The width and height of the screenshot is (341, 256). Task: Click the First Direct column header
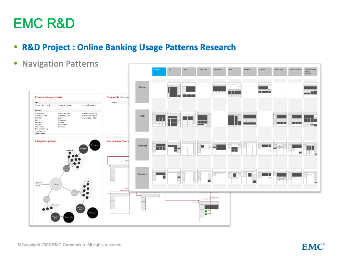219,72
